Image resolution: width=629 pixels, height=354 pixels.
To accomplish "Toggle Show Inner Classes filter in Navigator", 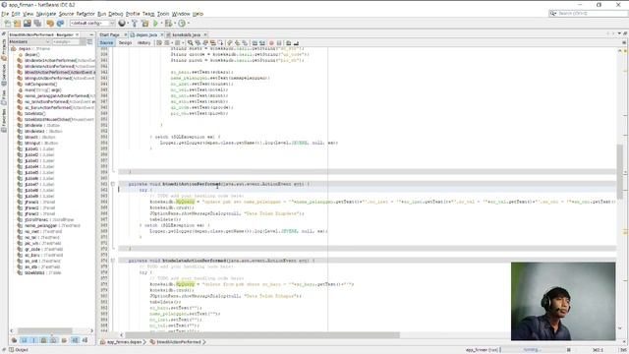I will point(53,340).
